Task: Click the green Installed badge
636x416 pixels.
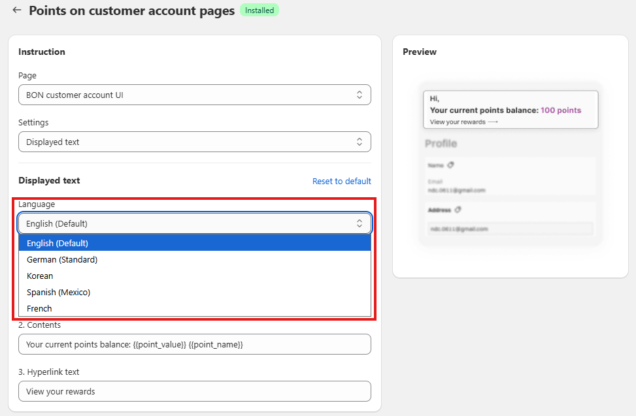Action: pos(259,10)
